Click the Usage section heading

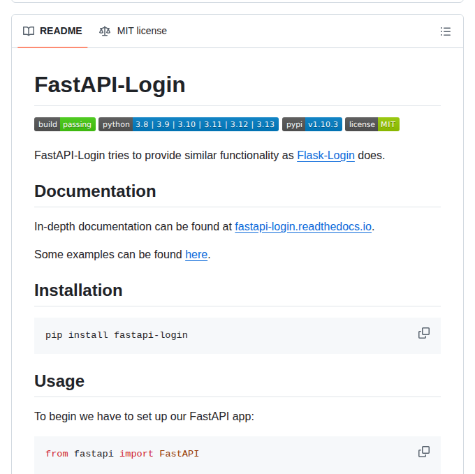(59, 380)
